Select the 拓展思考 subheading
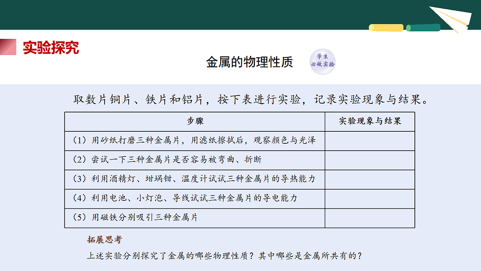Image resolution: width=481 pixels, height=271 pixels. click(105, 240)
